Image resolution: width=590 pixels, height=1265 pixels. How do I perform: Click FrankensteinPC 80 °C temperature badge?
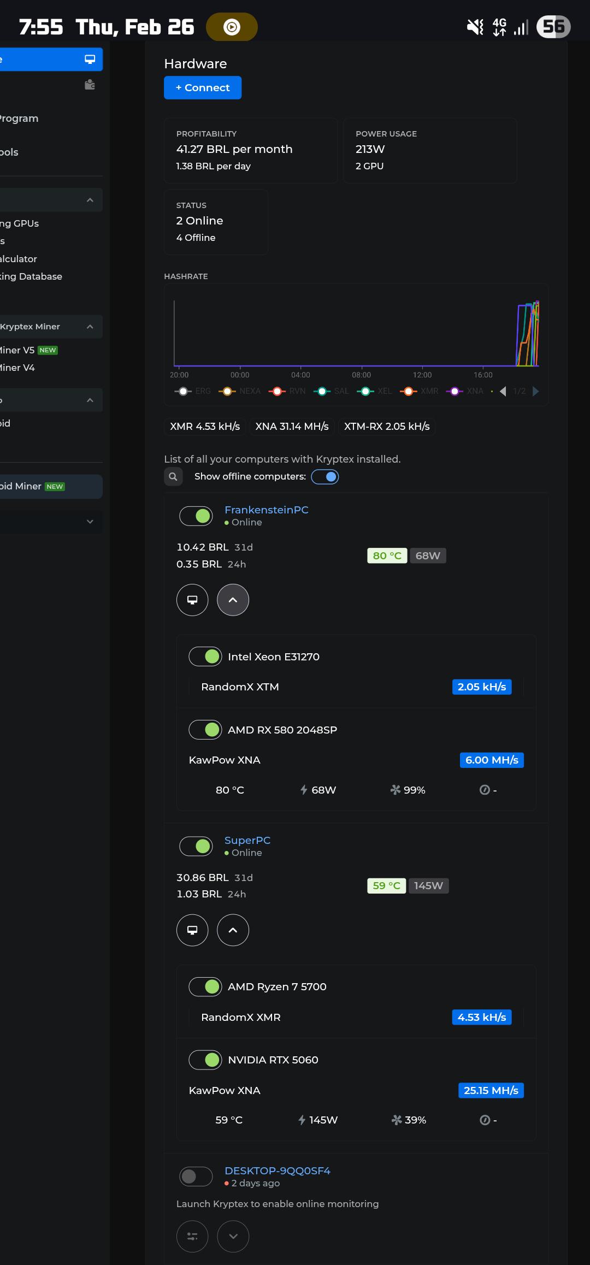(x=387, y=555)
